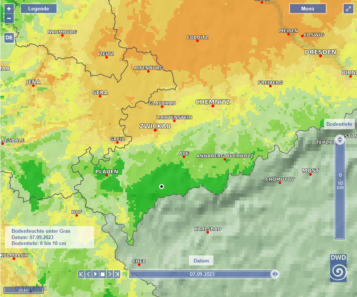The width and height of the screenshot is (357, 297).
Task: Click the Dresden city marker
Action: (x=320, y=56)
